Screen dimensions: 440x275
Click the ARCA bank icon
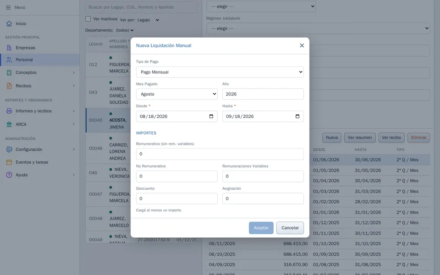point(9,124)
